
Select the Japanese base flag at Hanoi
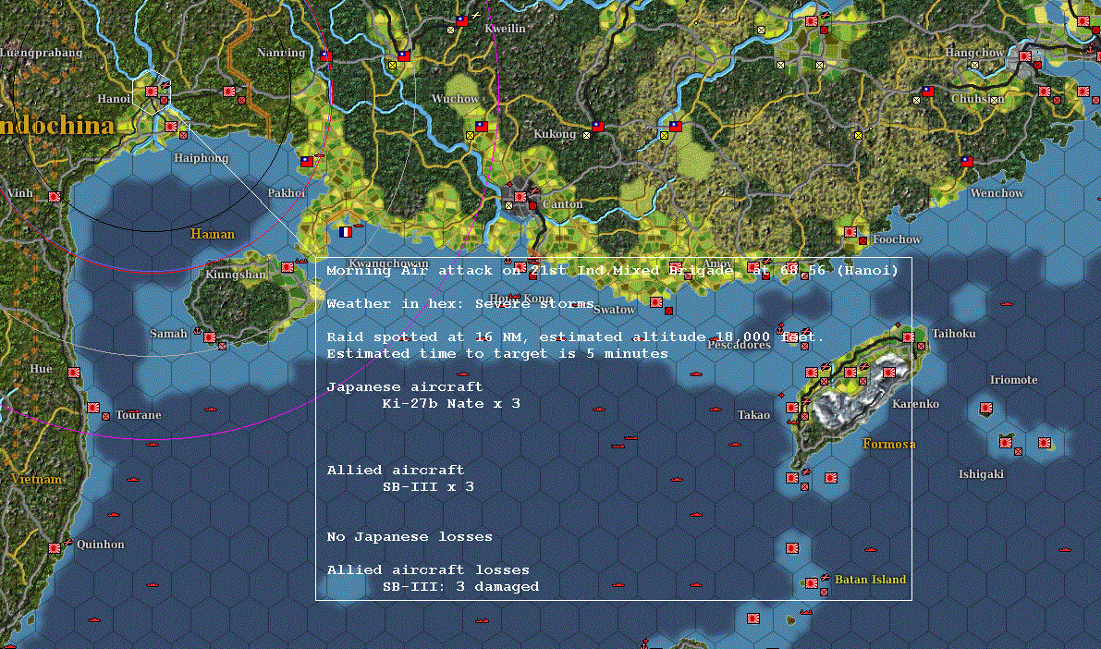tap(151, 92)
